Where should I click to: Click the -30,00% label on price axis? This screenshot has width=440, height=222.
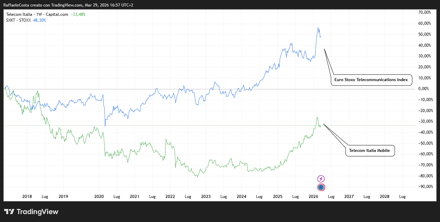[x=424, y=121]
